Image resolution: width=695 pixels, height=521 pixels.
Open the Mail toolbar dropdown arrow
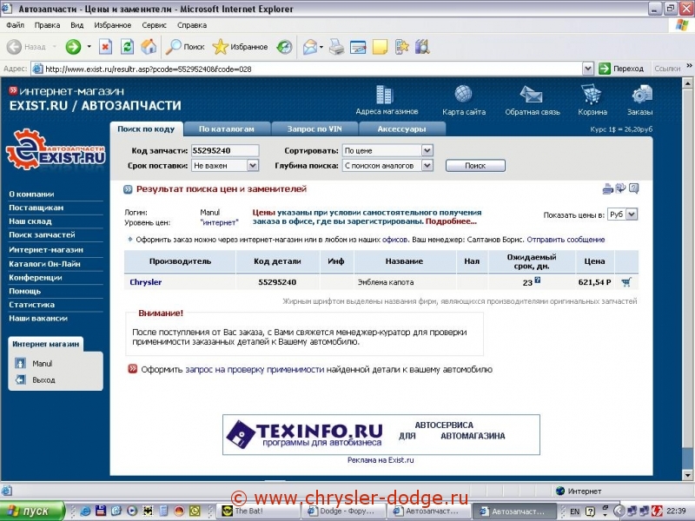point(321,47)
